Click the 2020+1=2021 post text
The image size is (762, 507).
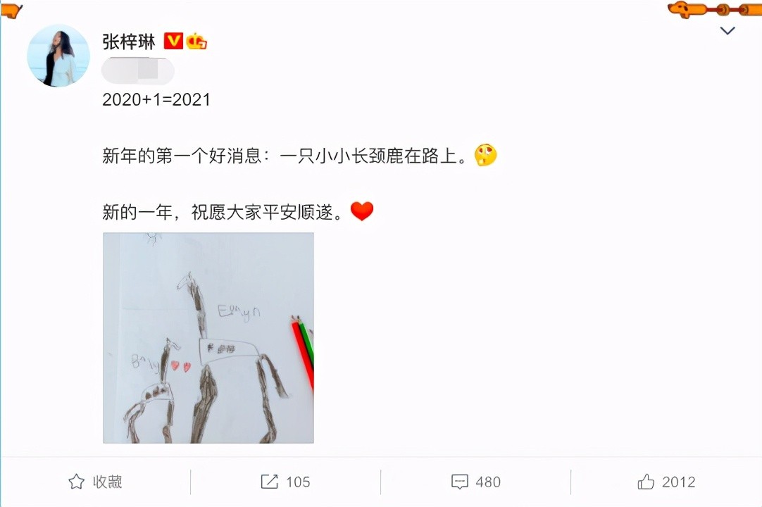coord(156,100)
